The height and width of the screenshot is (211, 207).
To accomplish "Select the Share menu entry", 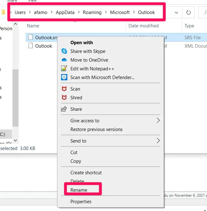I will pos(76,109).
